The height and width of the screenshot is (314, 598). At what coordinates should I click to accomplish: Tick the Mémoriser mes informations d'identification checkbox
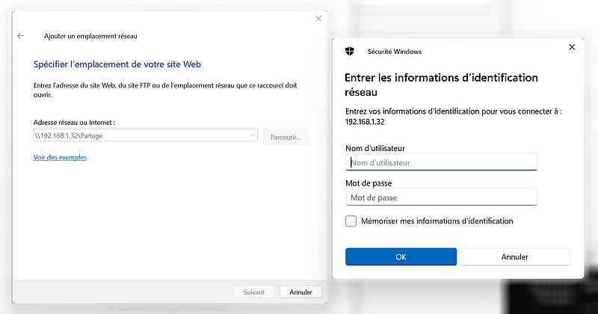coord(351,221)
